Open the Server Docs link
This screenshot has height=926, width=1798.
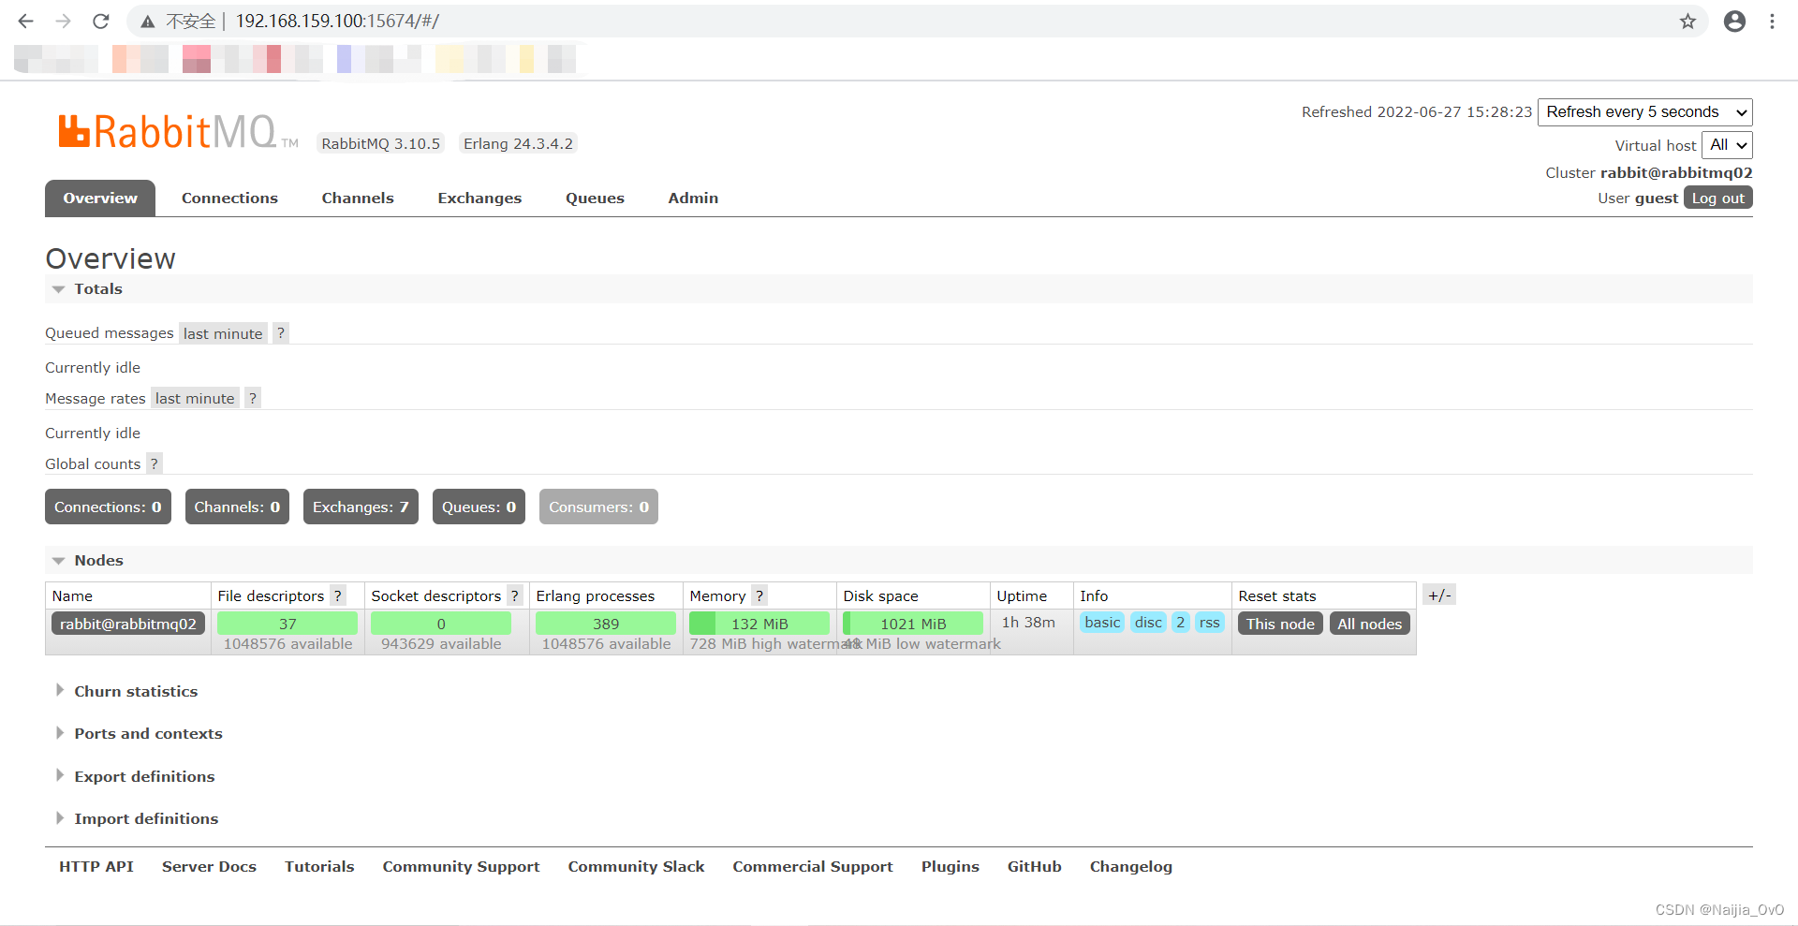click(209, 867)
